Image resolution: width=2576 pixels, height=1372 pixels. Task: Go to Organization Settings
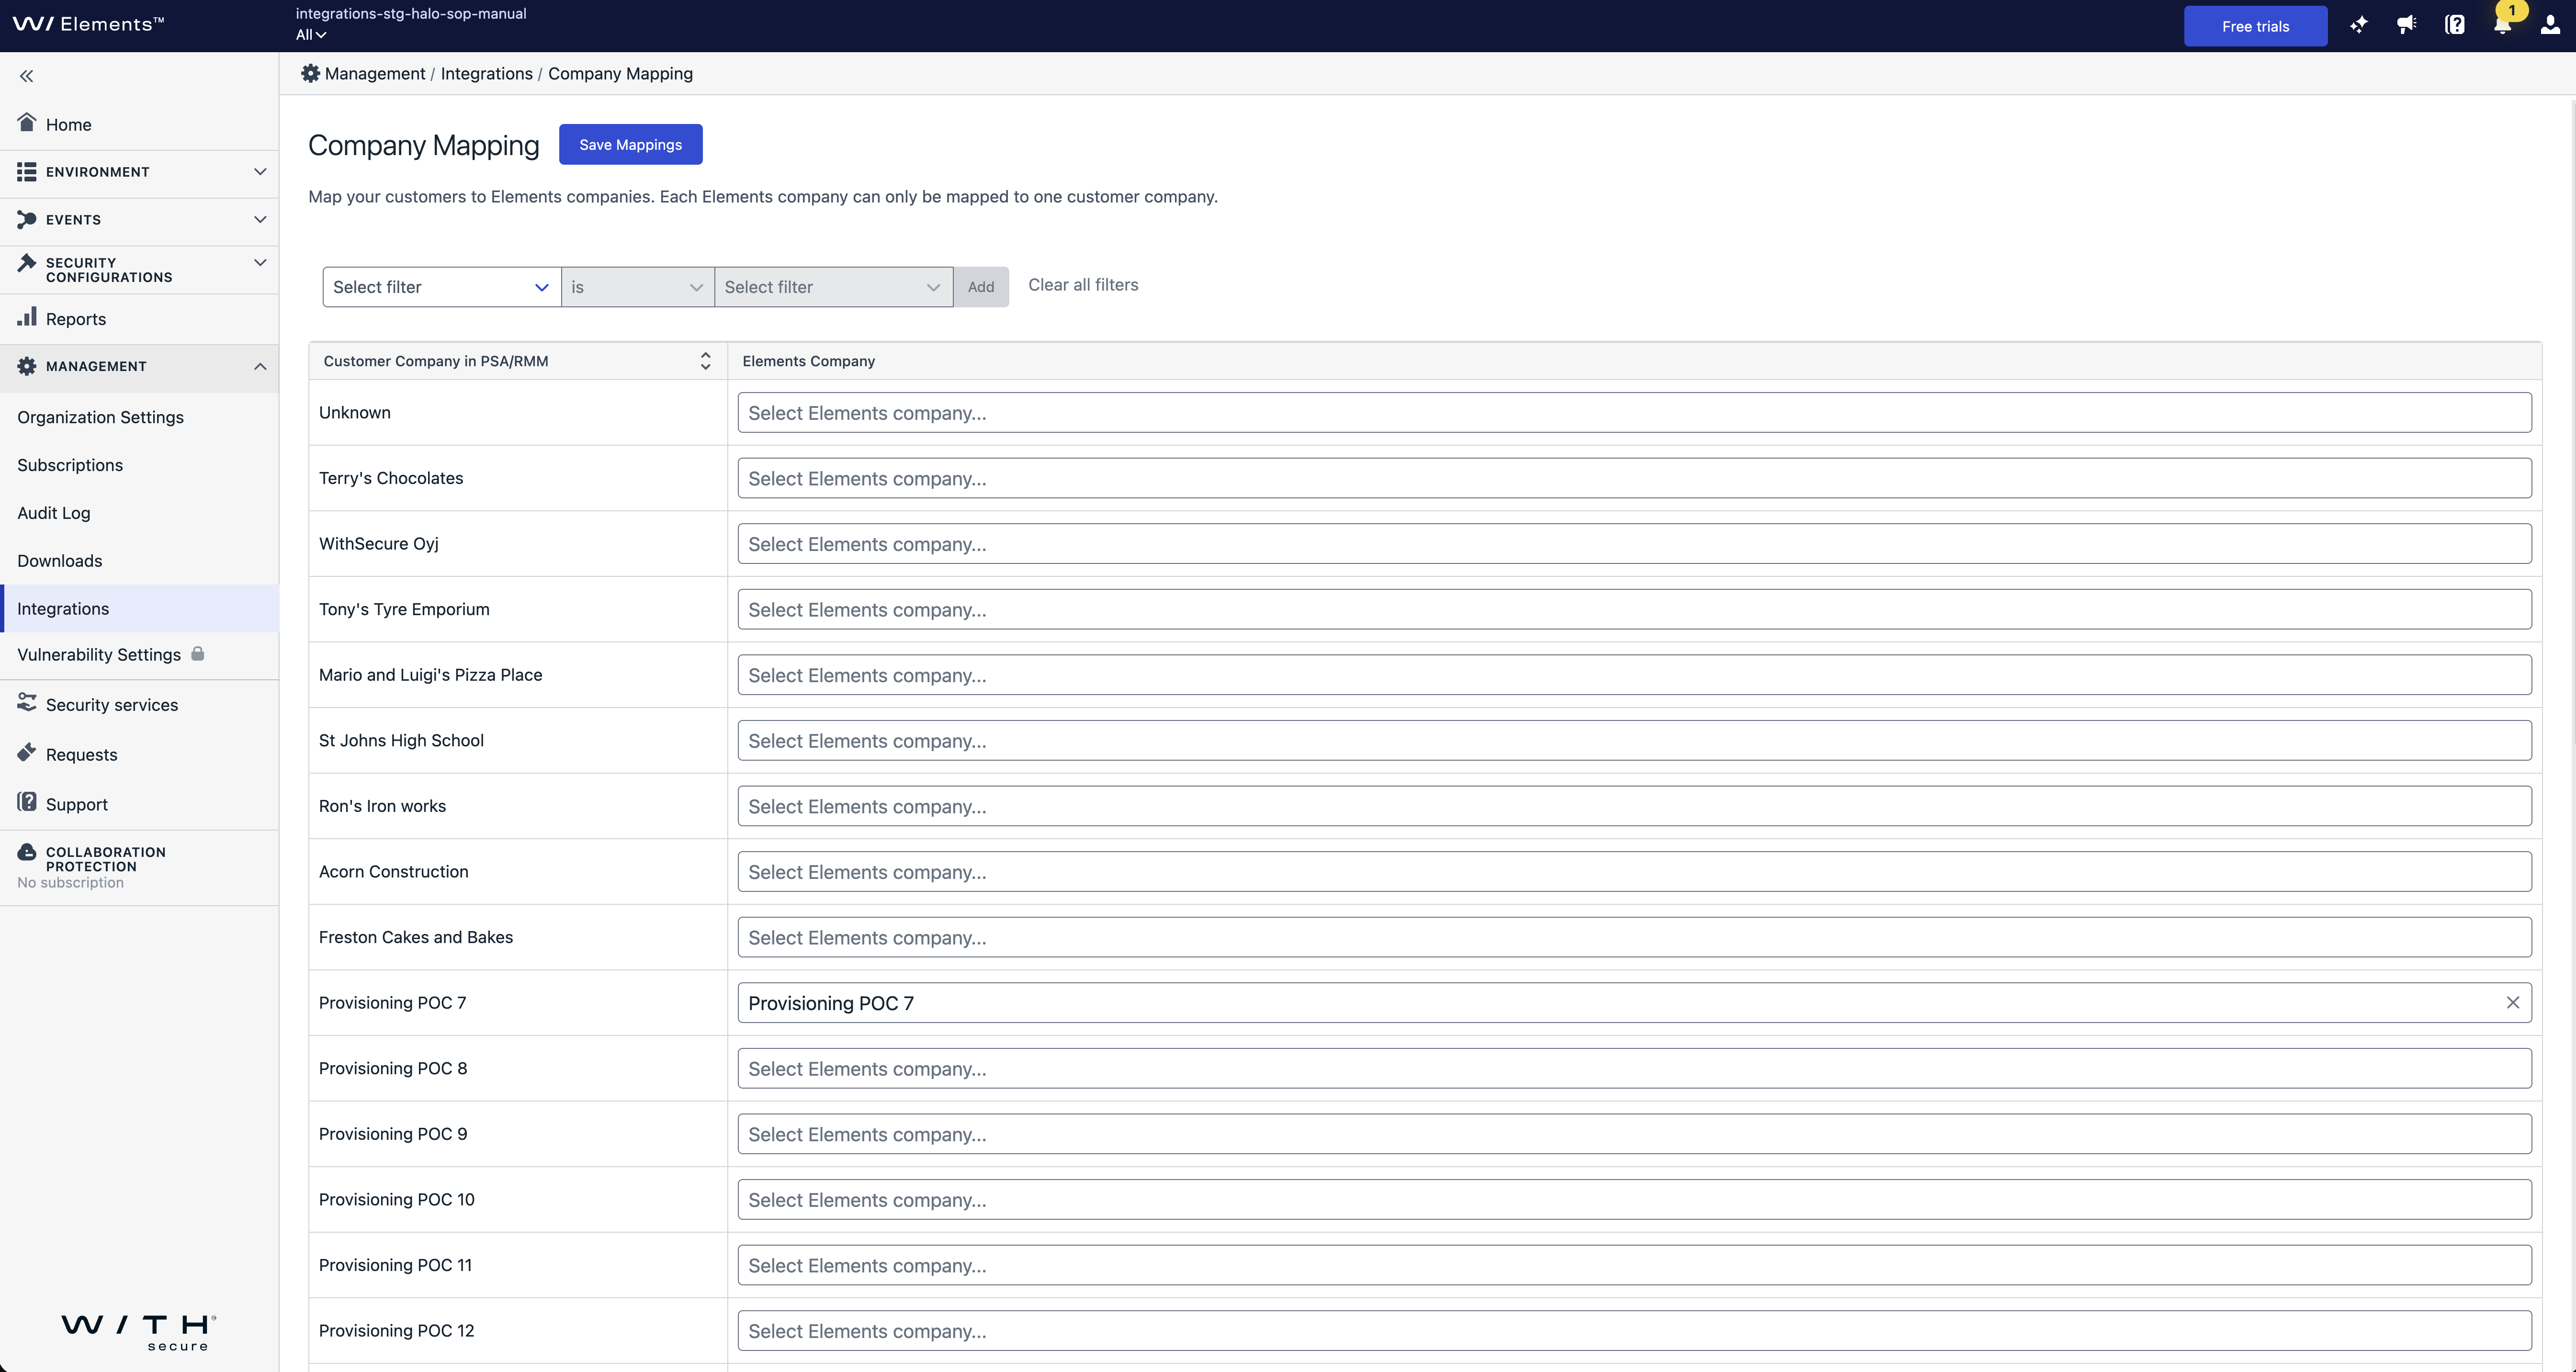pyautogui.click(x=100, y=417)
